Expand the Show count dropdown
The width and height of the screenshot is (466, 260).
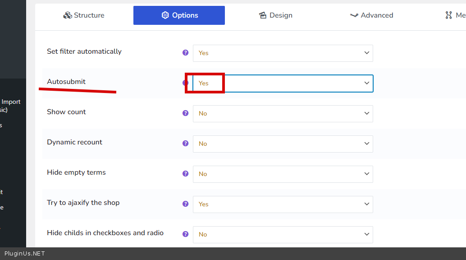click(283, 114)
